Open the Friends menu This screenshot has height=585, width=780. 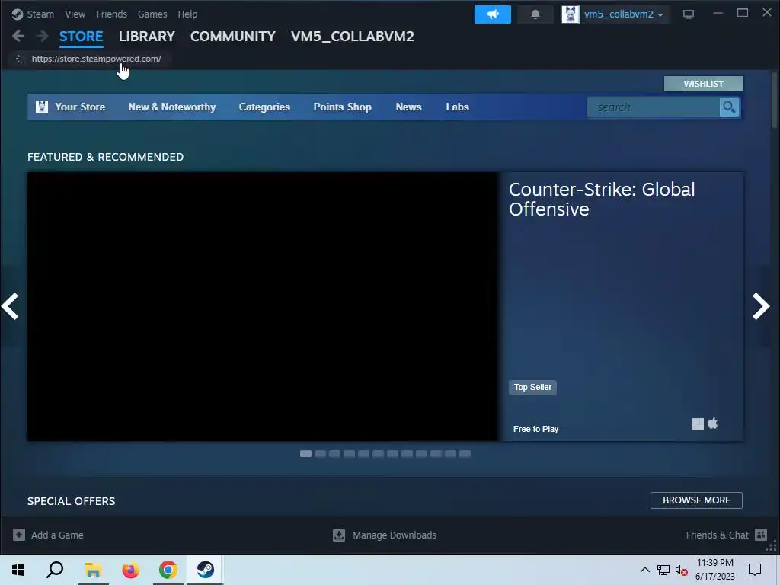click(111, 14)
